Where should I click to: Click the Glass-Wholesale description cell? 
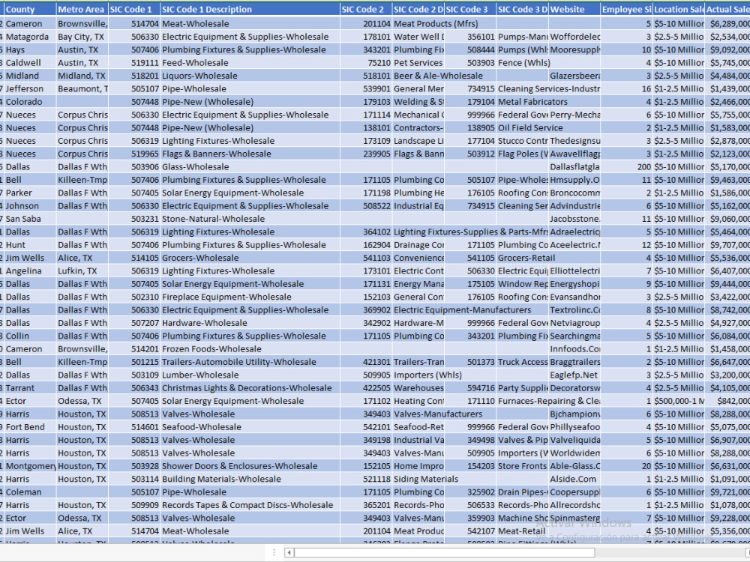point(250,167)
